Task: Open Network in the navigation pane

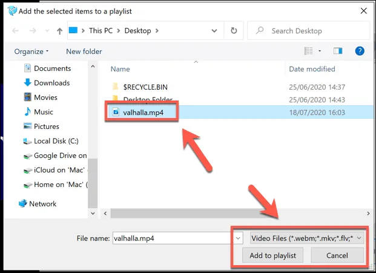Action: pyautogui.click(x=42, y=204)
